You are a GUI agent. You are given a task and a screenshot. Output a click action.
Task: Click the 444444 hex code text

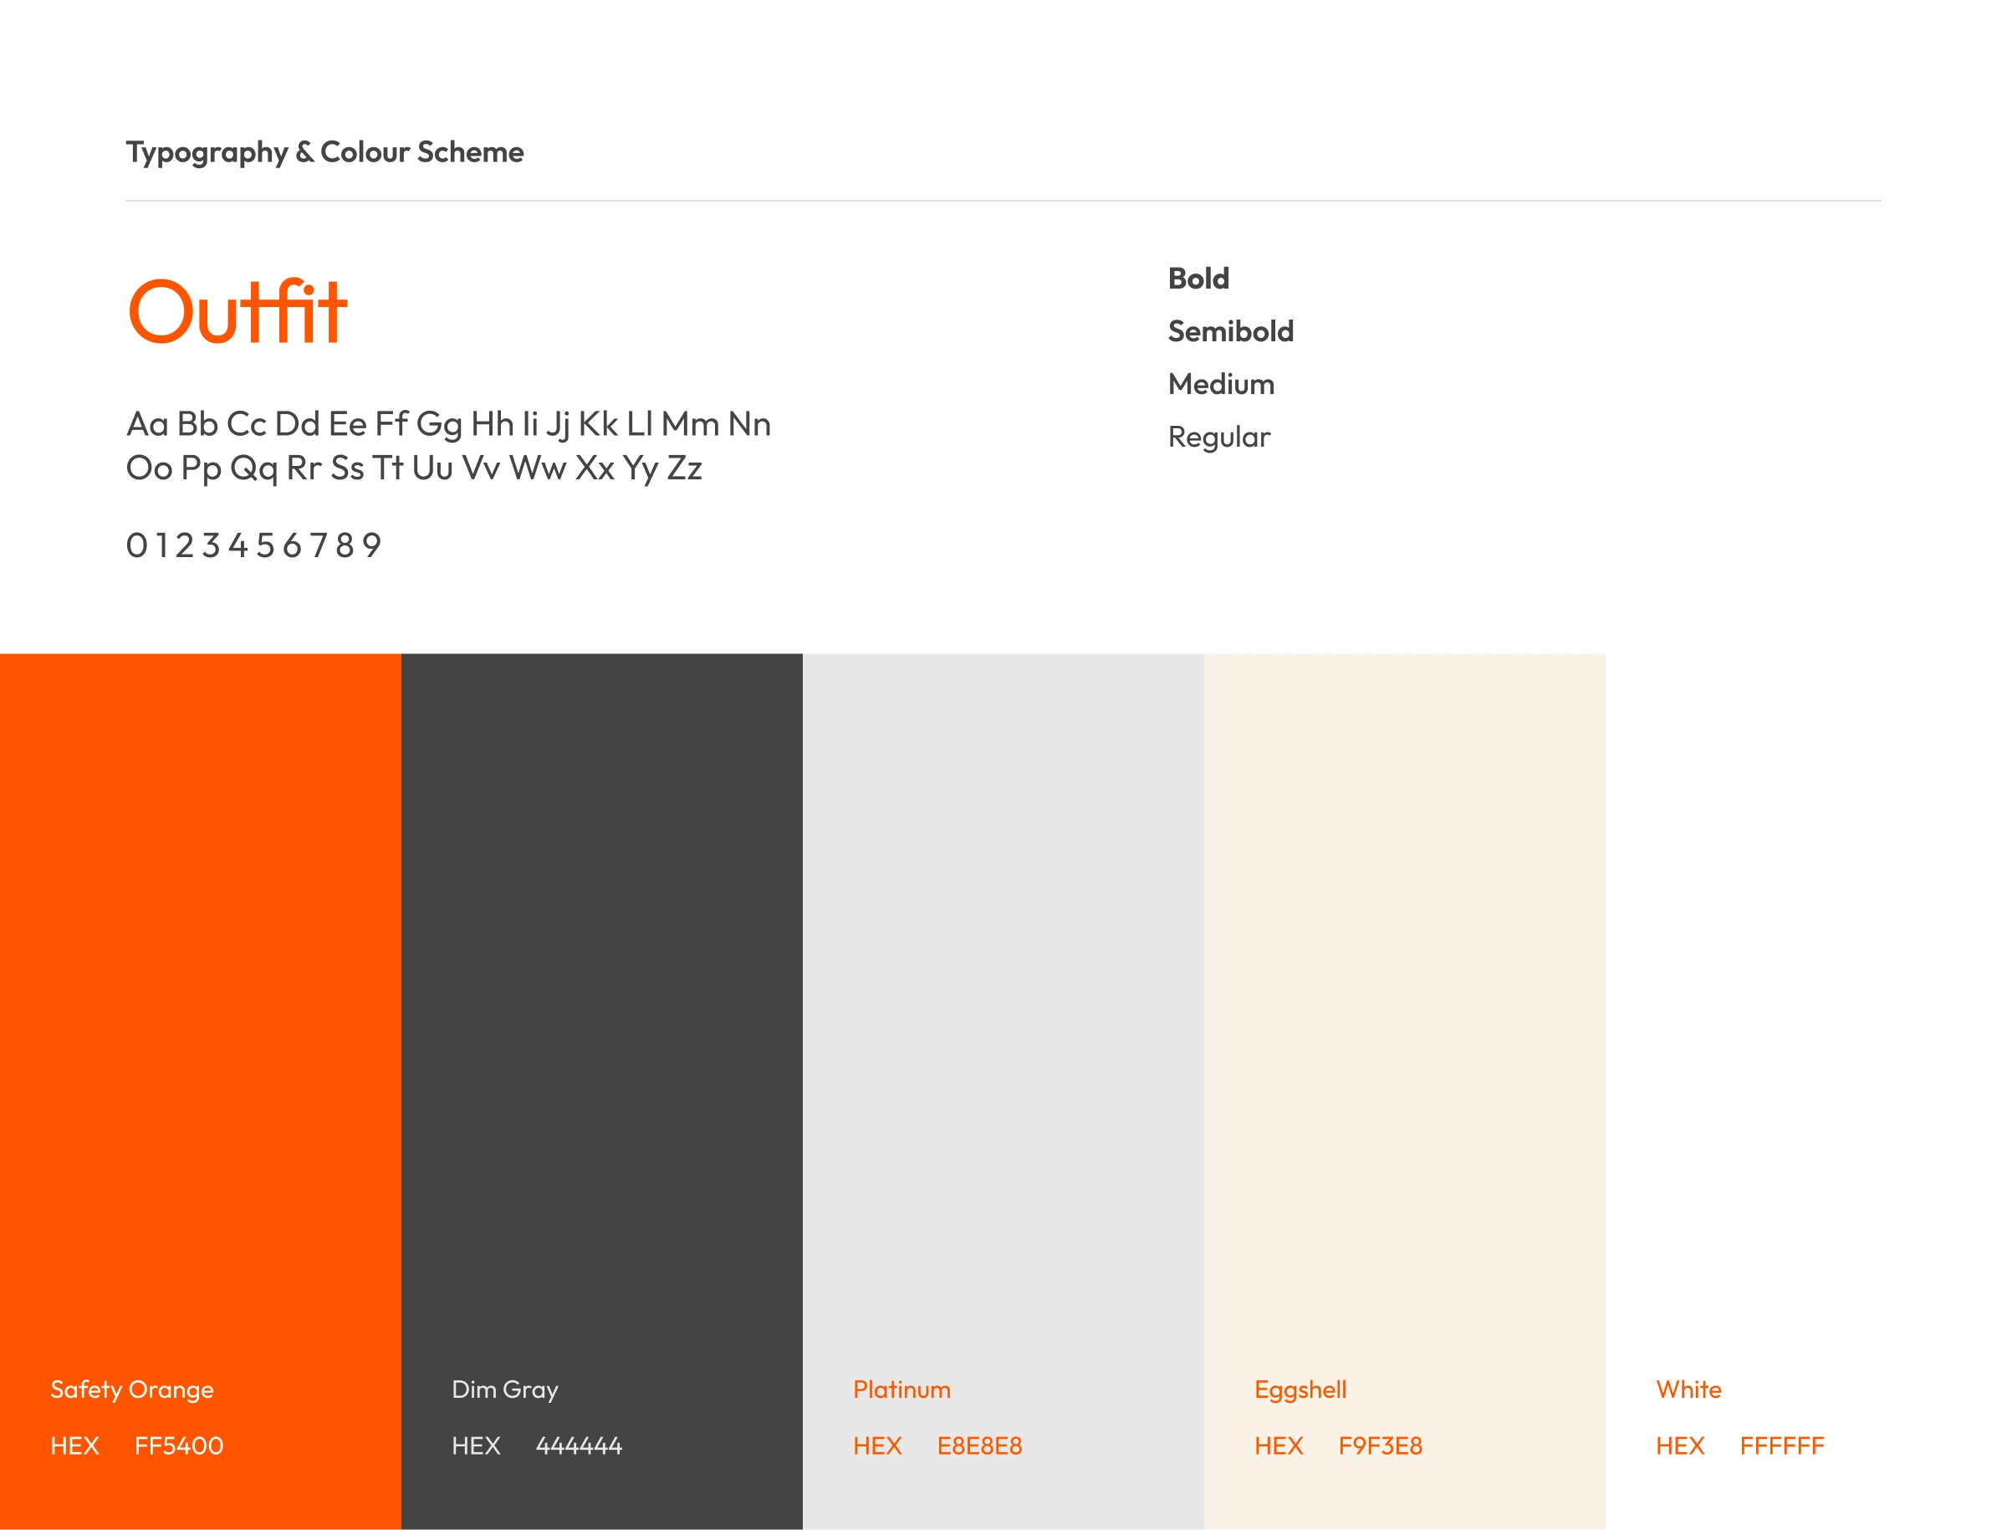[579, 1446]
